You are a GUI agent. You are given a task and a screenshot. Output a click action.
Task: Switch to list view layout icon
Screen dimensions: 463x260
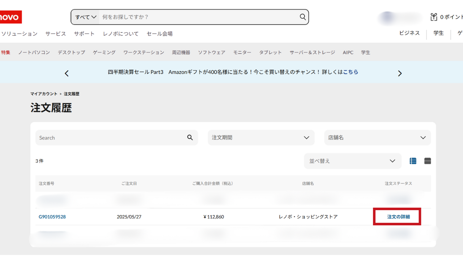(413, 161)
